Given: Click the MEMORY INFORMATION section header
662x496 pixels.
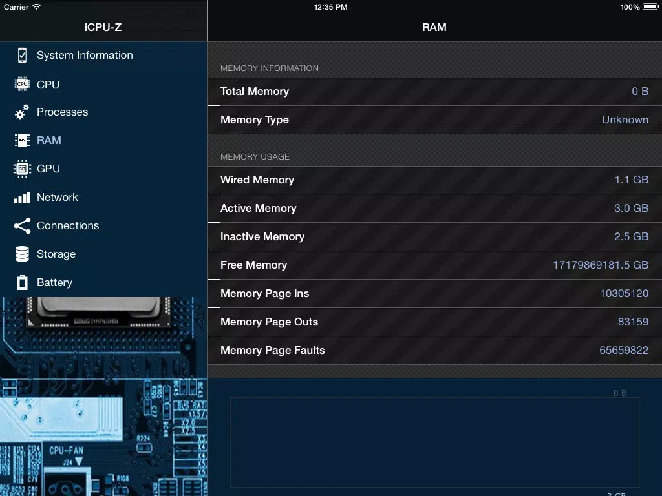Looking at the screenshot, I should pos(270,68).
